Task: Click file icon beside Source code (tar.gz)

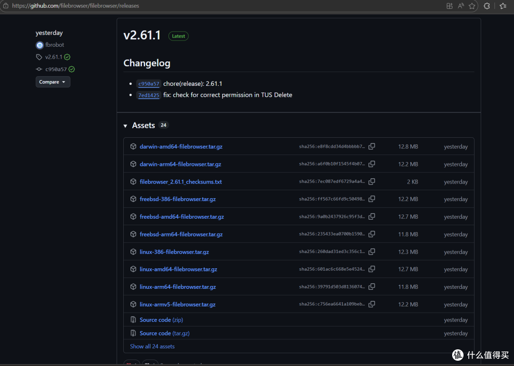Action: (x=133, y=333)
